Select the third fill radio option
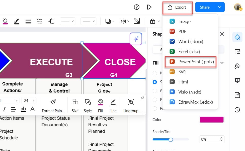Screen dimensions: 245x151 (x=155, y=91)
